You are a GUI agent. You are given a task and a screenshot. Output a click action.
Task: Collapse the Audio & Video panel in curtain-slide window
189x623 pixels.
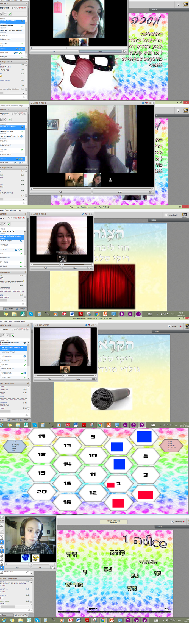[32, 214]
